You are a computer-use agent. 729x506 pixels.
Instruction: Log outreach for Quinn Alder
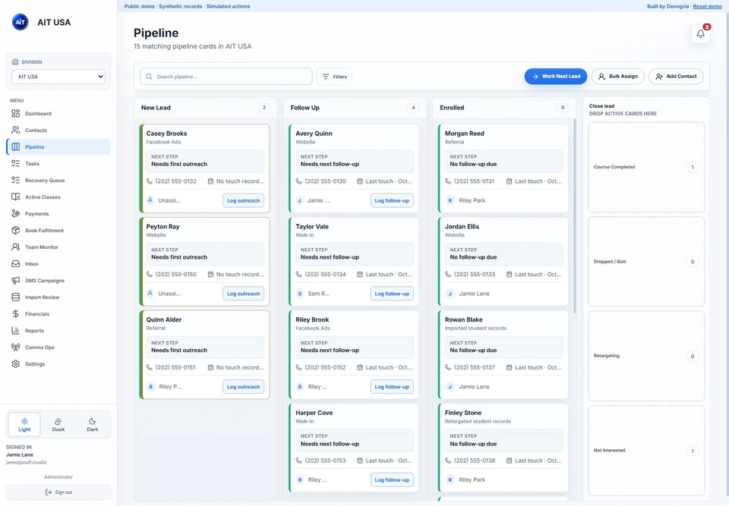pyautogui.click(x=243, y=387)
